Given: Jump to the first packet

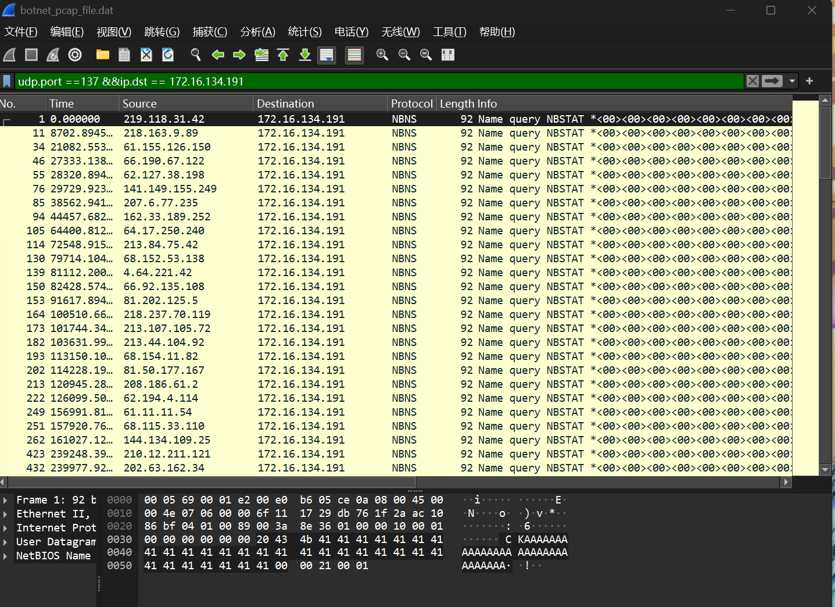Looking at the screenshot, I should pos(283,55).
